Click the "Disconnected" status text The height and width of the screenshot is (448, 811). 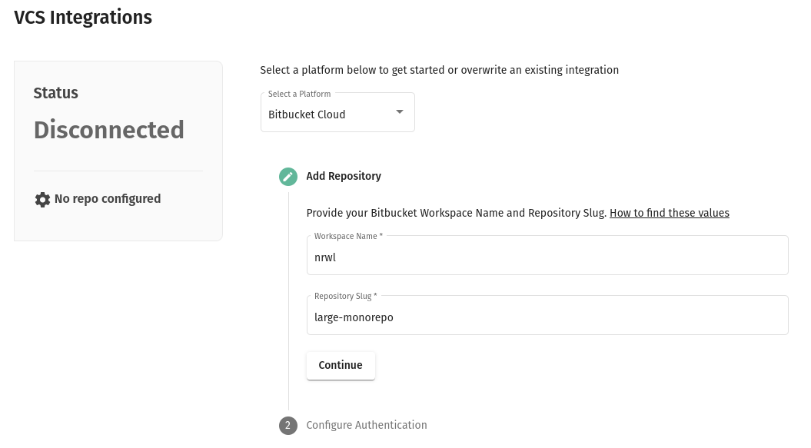click(108, 131)
